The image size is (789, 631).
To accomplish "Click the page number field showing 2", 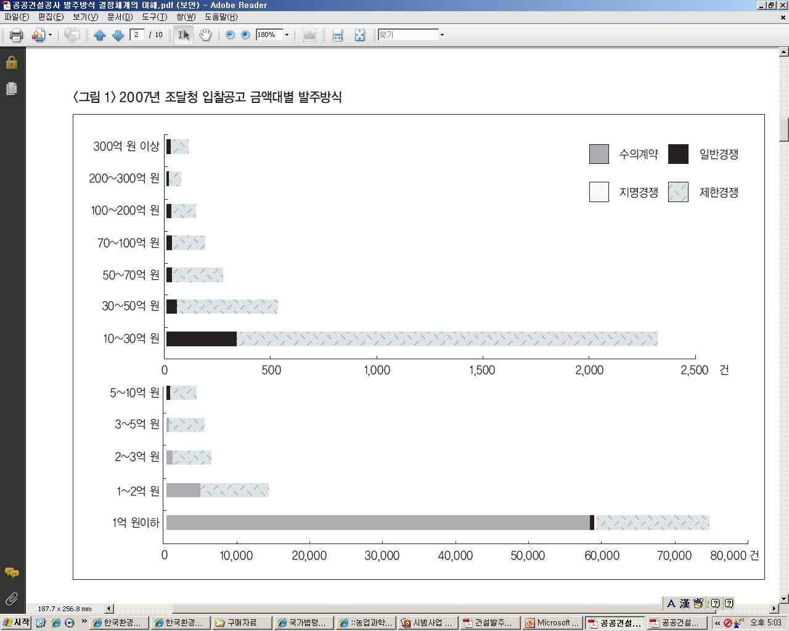I will [137, 35].
